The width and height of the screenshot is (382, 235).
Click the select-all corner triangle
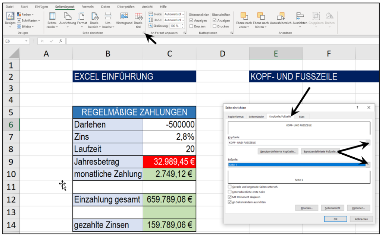pyautogui.click(x=14, y=54)
